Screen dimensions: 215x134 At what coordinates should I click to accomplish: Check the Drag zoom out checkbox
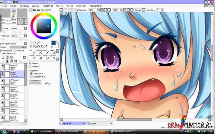[31, 77]
